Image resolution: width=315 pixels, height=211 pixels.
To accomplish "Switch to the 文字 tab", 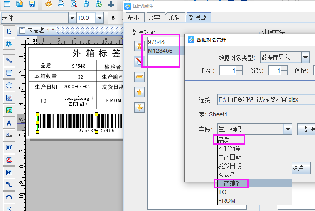I will point(154,17).
